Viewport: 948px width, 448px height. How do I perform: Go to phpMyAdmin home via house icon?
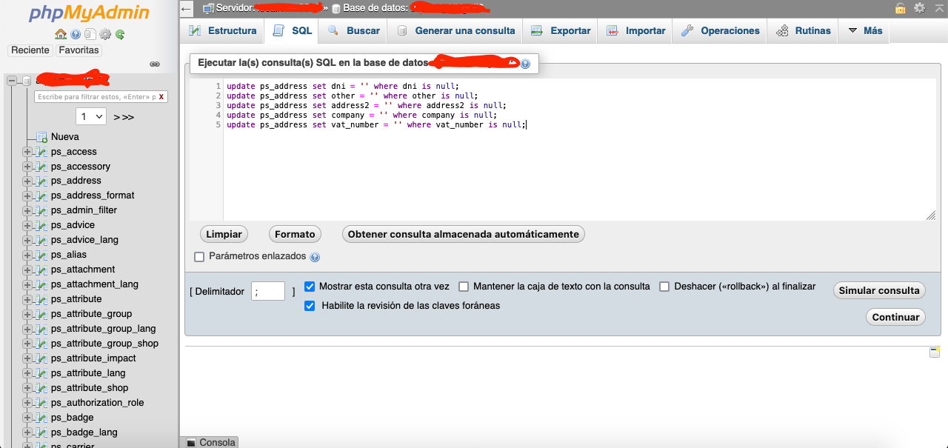pos(61,34)
